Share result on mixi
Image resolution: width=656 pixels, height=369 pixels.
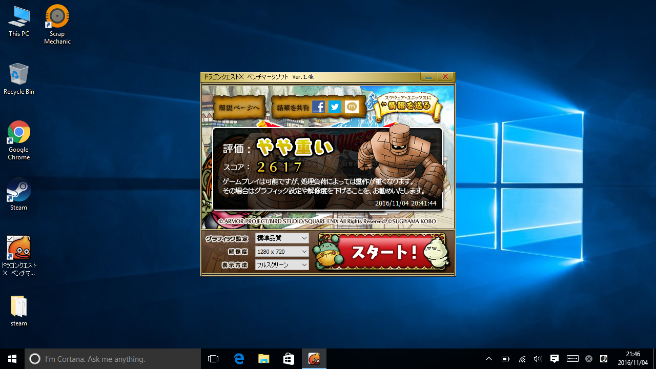(352, 107)
